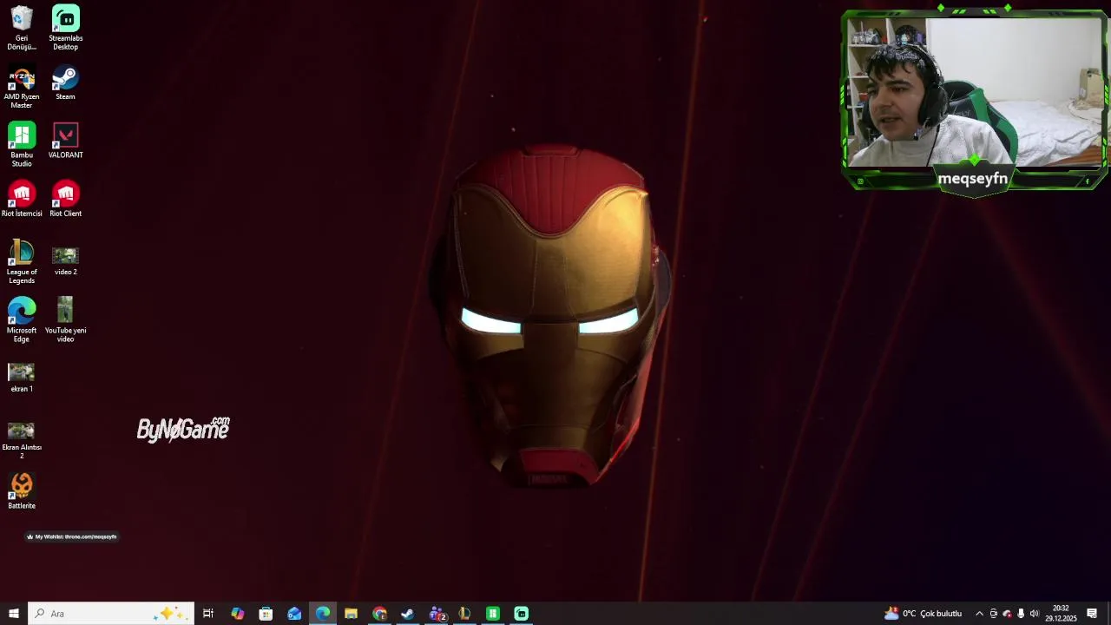Select the Microsoft Edge desktop shortcut

(x=22, y=320)
